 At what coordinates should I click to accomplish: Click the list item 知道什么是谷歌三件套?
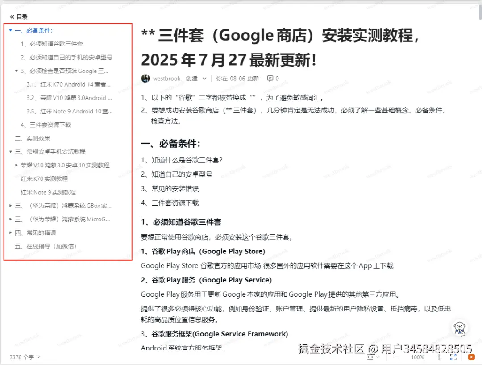click(x=182, y=160)
